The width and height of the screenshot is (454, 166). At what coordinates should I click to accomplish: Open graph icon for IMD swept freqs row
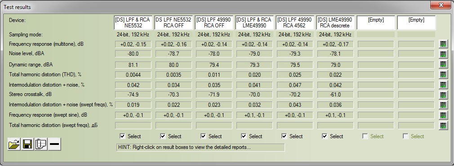pyautogui.click(x=443, y=105)
